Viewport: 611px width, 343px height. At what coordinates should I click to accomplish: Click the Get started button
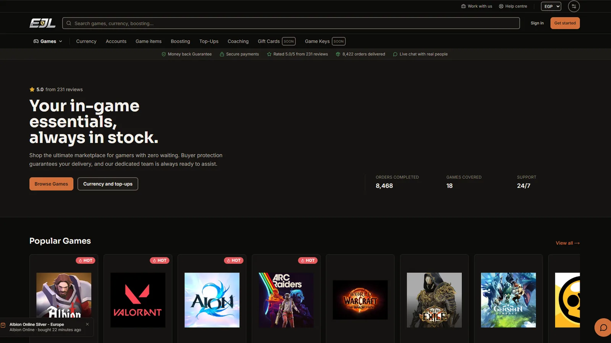565,23
